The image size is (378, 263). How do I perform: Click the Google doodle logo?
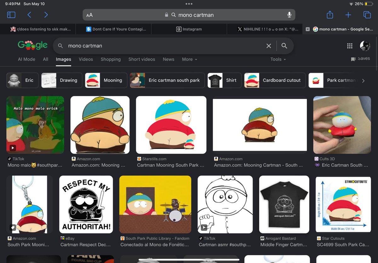tap(32, 45)
